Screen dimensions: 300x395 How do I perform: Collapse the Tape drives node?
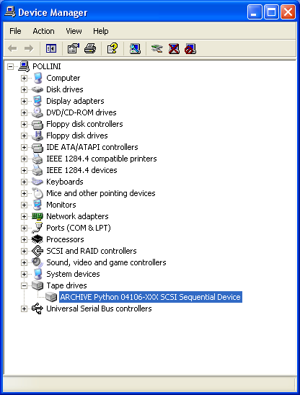pyautogui.click(x=24, y=285)
